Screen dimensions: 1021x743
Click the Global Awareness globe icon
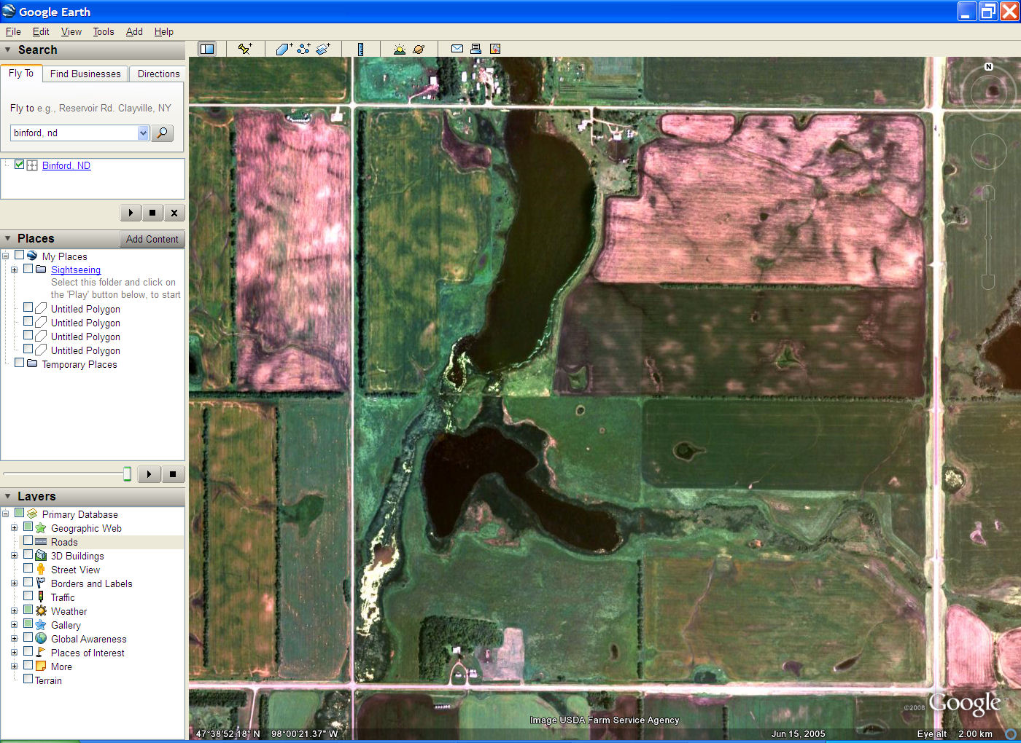[41, 639]
